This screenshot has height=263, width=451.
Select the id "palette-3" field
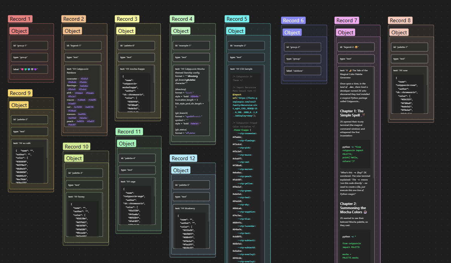(84, 173)
